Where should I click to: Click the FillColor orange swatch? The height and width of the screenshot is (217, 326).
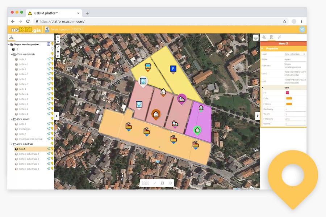[289, 104]
